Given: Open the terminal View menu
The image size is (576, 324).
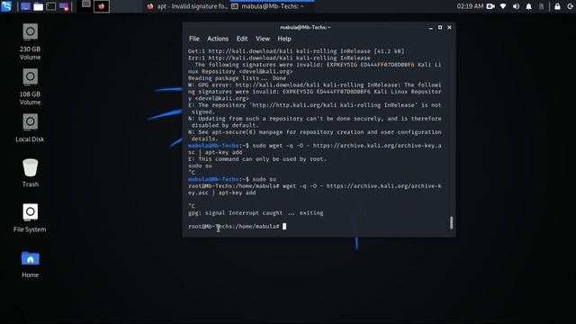Looking at the screenshot, I should (x=263, y=39).
